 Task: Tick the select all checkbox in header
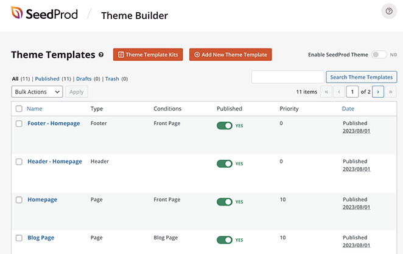[19, 109]
